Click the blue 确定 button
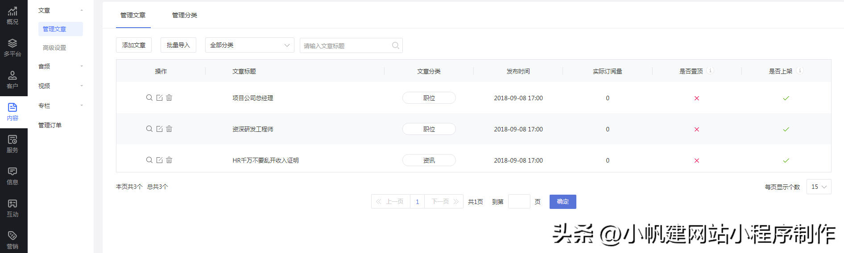Viewport: 844px width, 253px height. (563, 202)
